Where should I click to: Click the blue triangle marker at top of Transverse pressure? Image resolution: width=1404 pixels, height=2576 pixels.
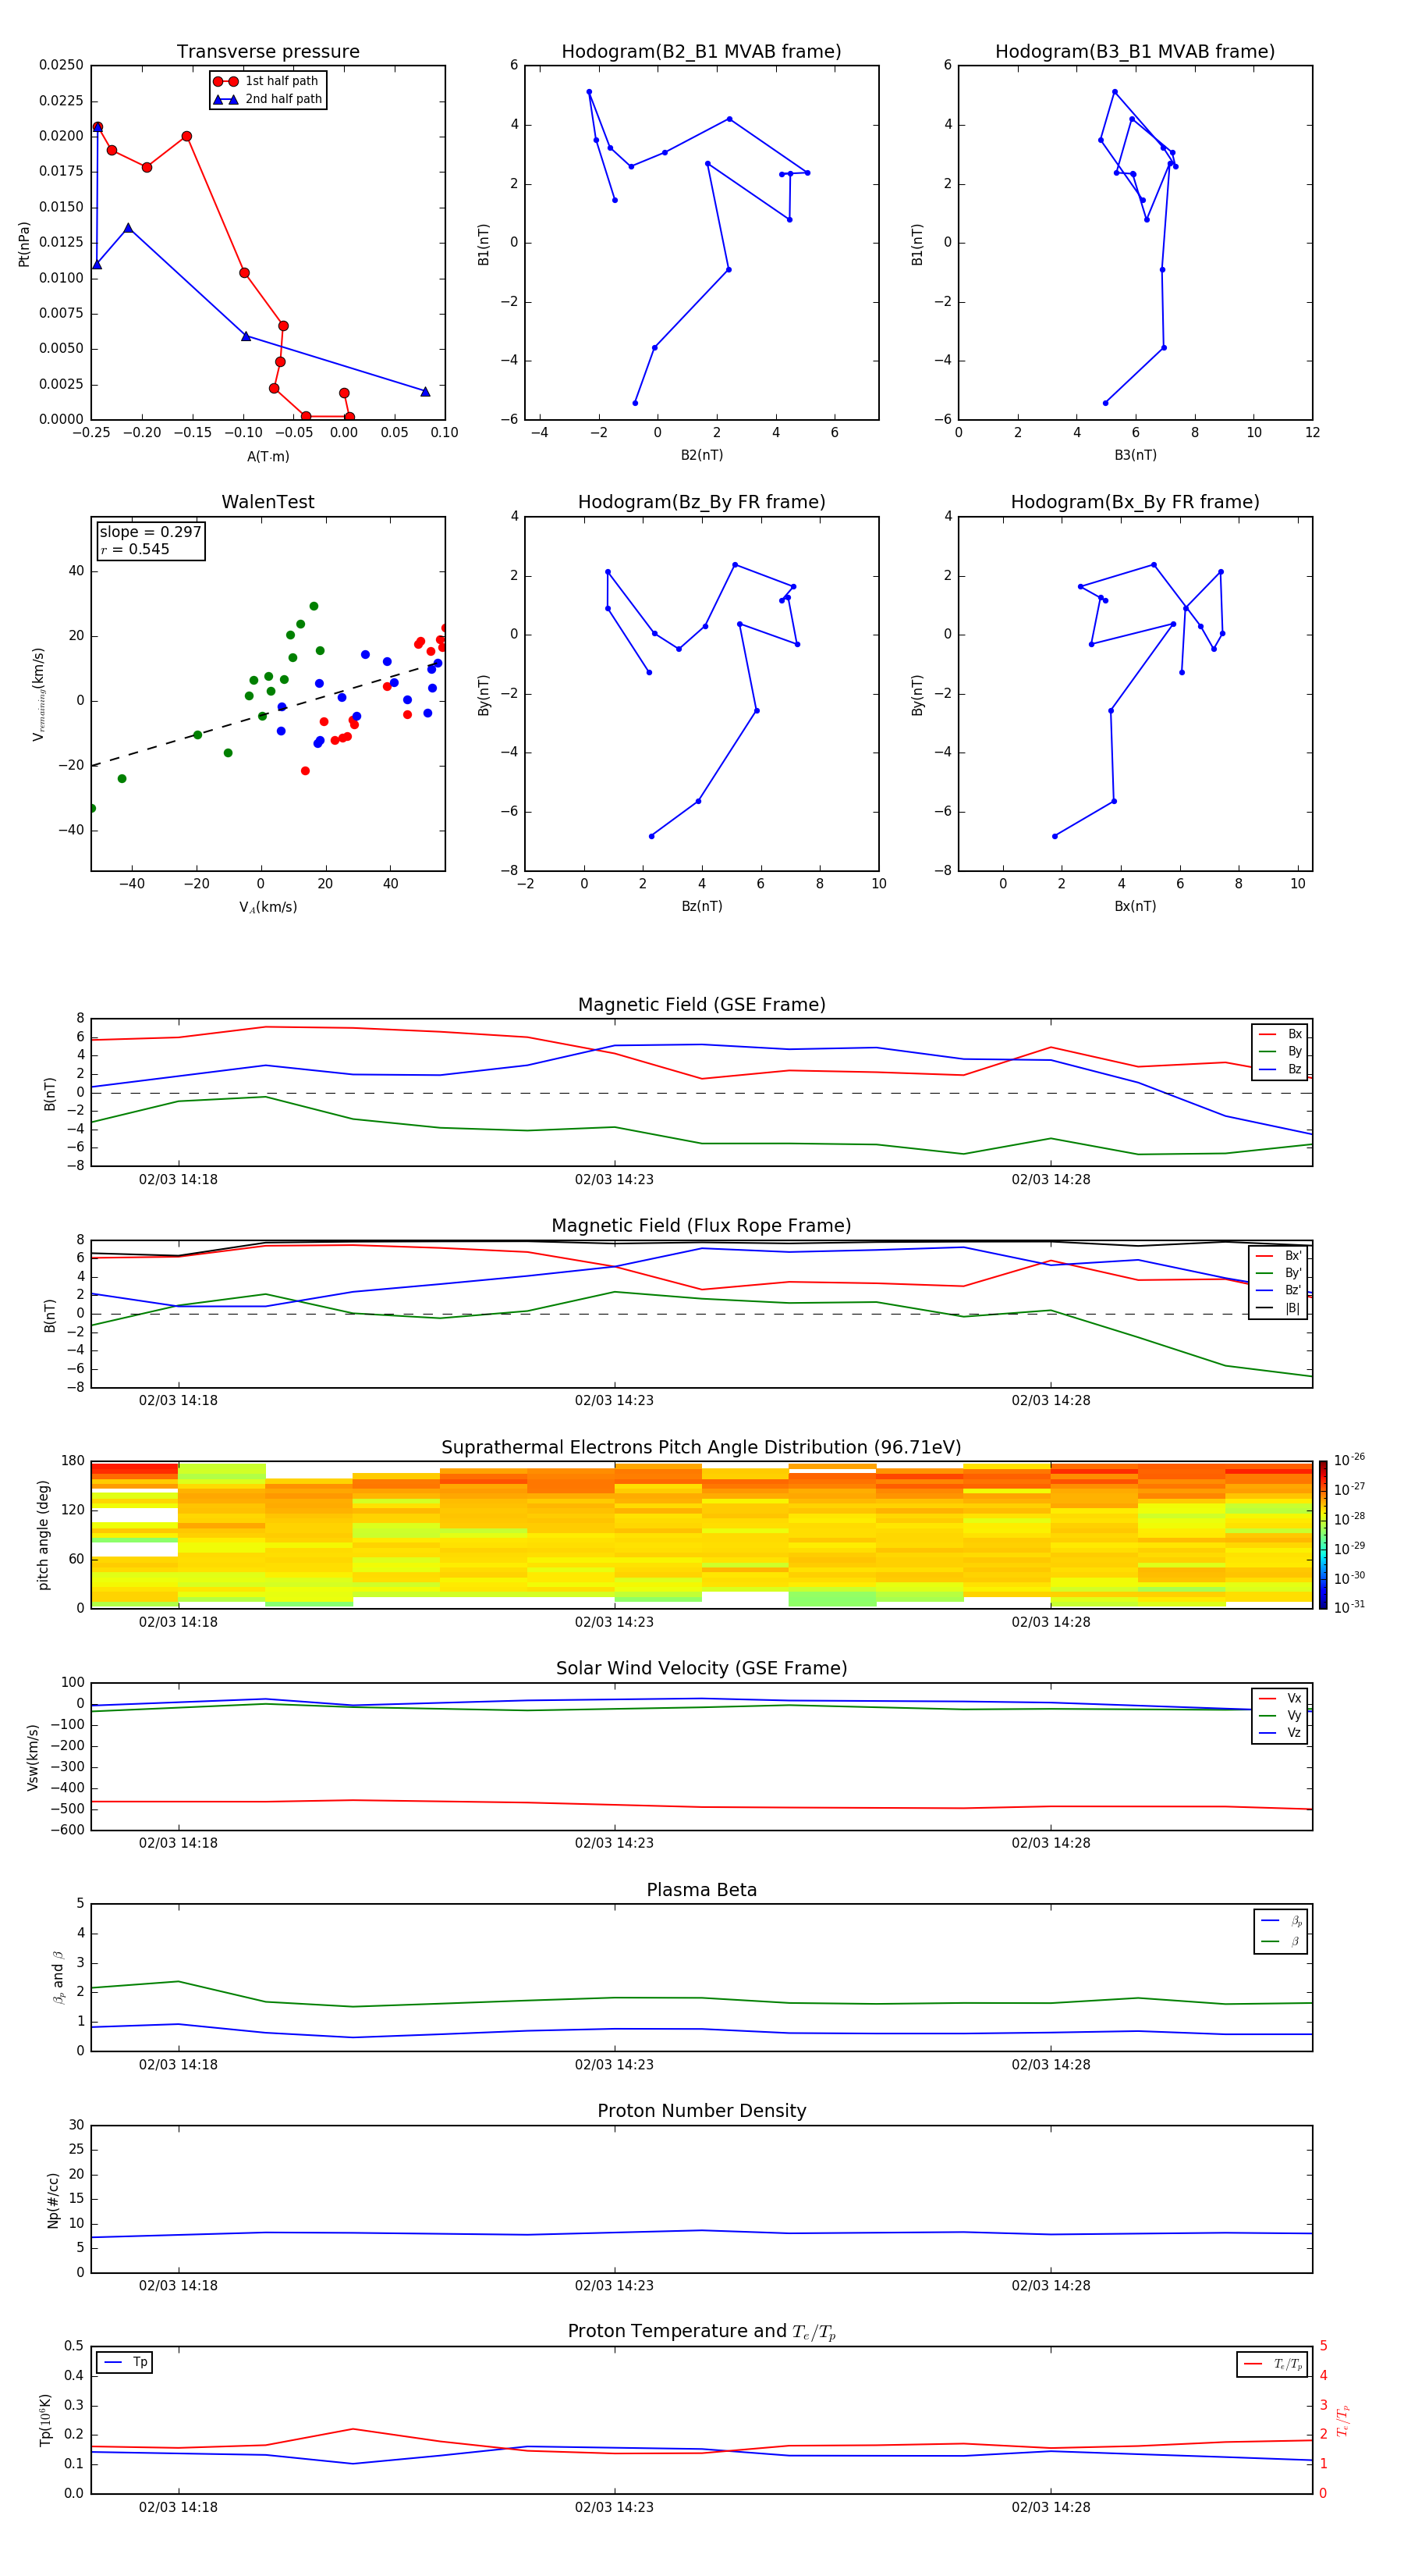[x=97, y=127]
